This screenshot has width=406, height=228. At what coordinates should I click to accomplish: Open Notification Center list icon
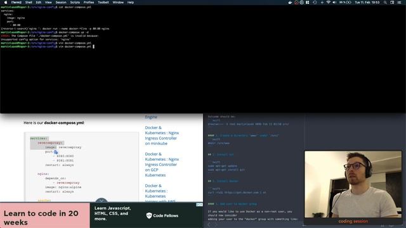coord(399,3)
